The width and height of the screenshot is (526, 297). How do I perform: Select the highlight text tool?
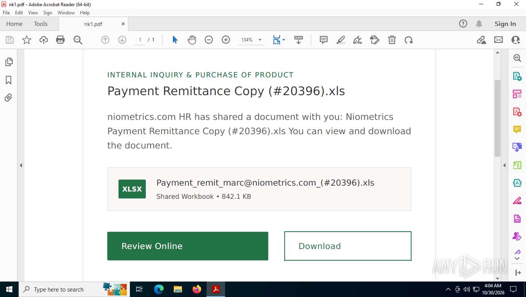[x=341, y=40]
